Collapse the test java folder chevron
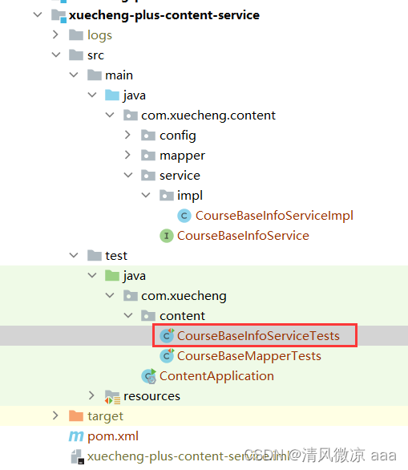This screenshot has width=408, height=470. point(92,275)
